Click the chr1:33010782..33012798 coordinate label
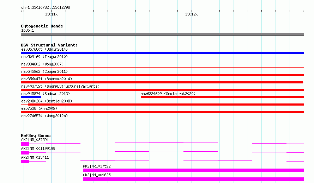Image resolution: width=314 pixels, height=183 pixels. click(x=46, y=8)
